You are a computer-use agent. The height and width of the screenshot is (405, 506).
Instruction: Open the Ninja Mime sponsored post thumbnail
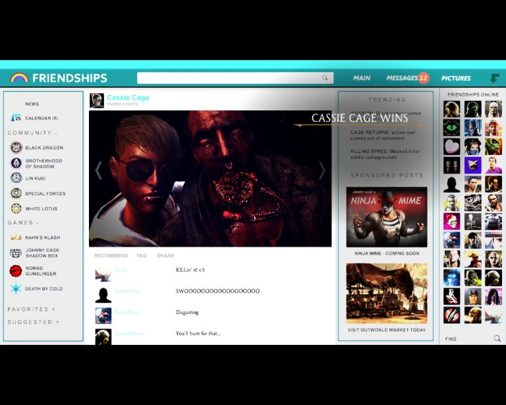[x=387, y=217]
